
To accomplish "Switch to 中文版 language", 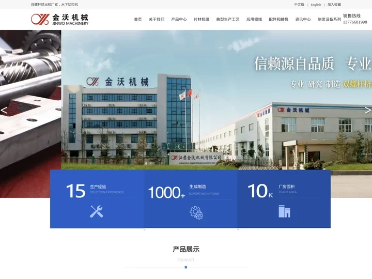I will click(299, 5).
